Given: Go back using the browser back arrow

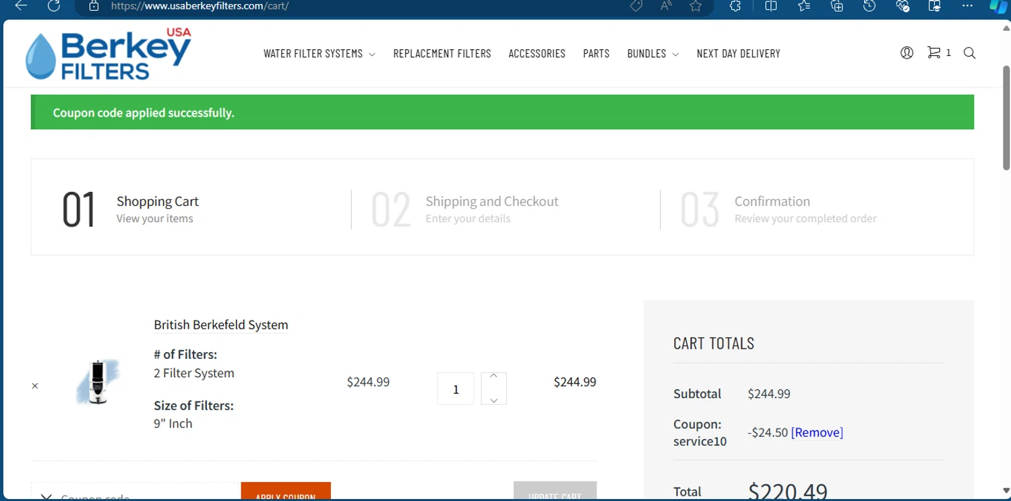Looking at the screenshot, I should tap(22, 5).
